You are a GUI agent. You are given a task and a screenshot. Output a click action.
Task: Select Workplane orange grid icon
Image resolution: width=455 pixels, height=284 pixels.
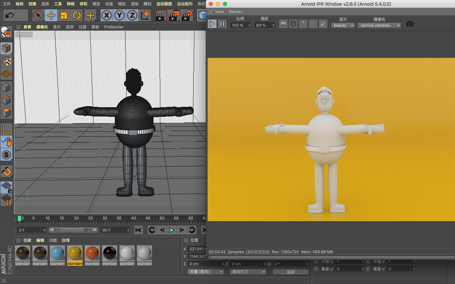[6, 74]
